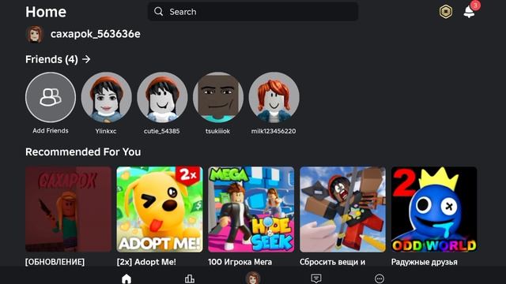Tap the Add Friends circle button
The image size is (506, 284).
(51, 97)
